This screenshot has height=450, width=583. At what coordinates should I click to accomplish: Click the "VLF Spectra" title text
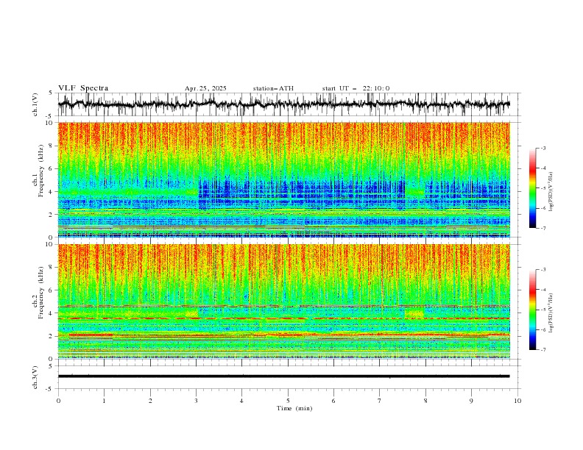coord(83,88)
